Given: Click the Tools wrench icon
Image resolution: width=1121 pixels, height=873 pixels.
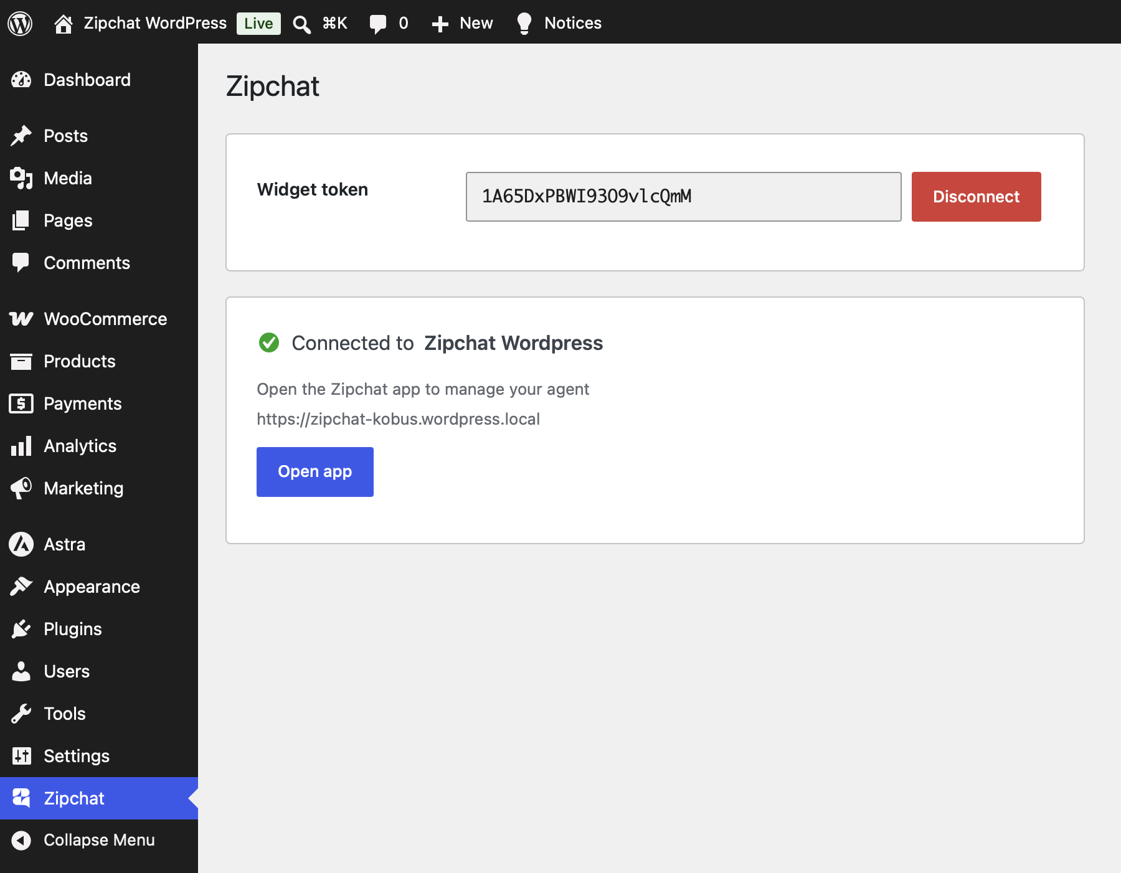Looking at the screenshot, I should [21, 714].
